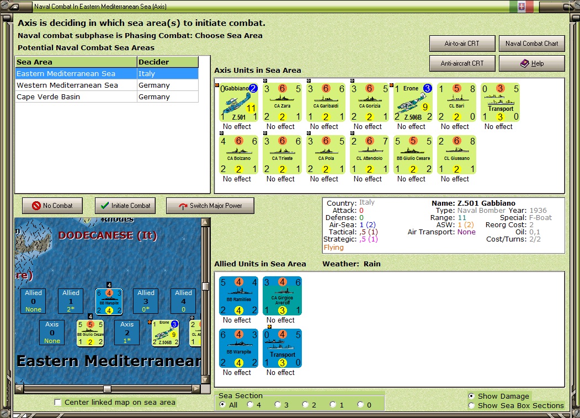Select BB Warspite in the Allied units panel
The width and height of the screenshot is (580, 418).
tap(238, 349)
